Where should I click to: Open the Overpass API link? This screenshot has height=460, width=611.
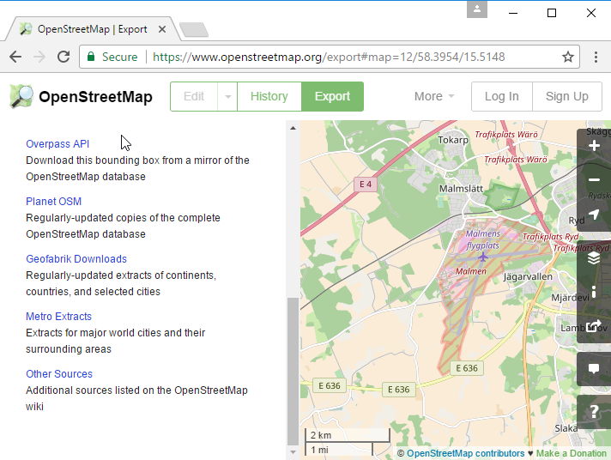coord(57,144)
